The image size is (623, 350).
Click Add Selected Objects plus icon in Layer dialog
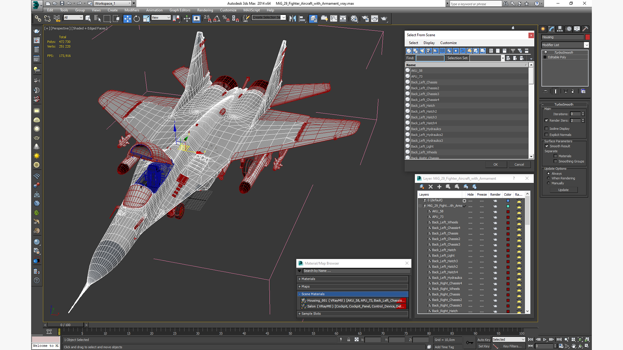click(439, 187)
